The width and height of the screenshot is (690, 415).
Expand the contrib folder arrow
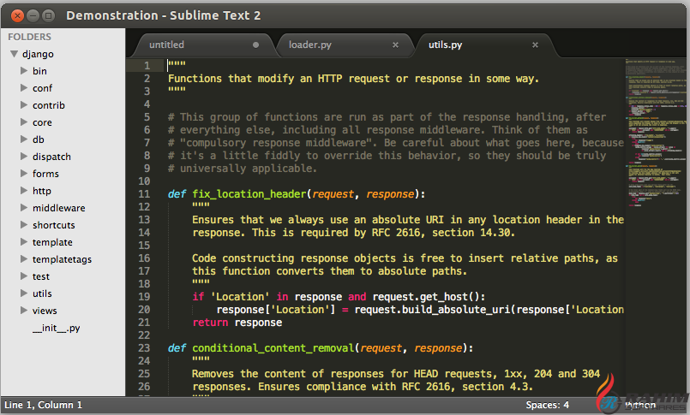pyautogui.click(x=24, y=105)
